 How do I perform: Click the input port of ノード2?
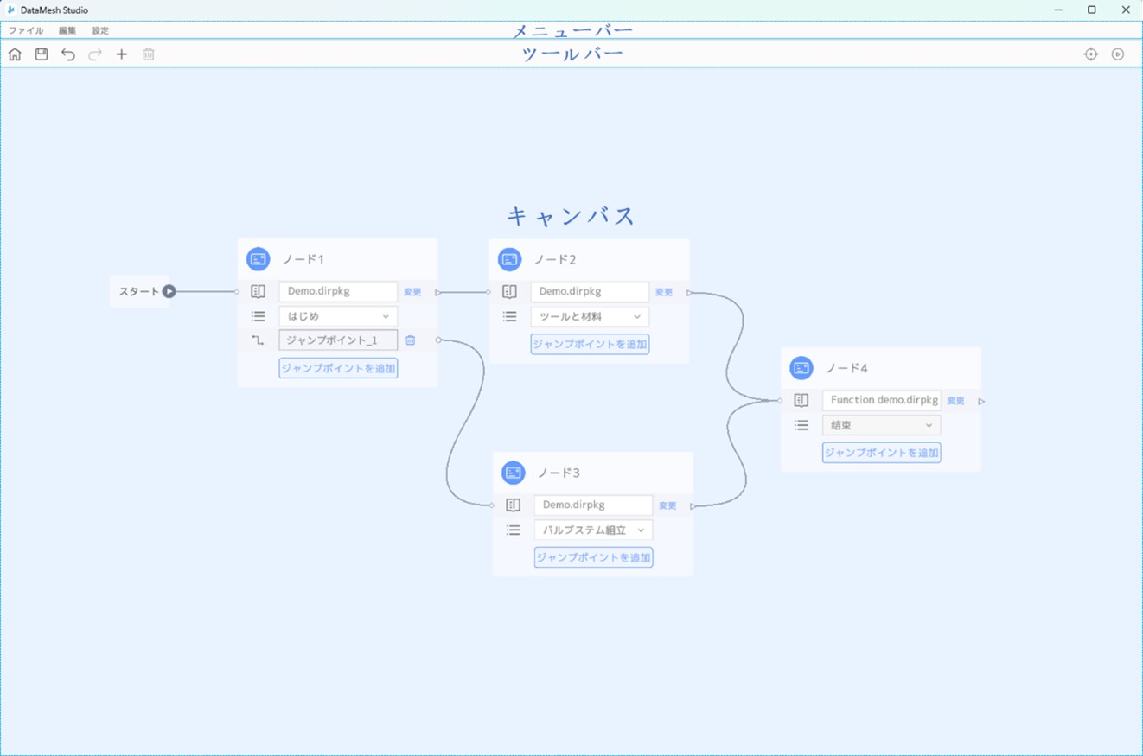click(x=488, y=292)
